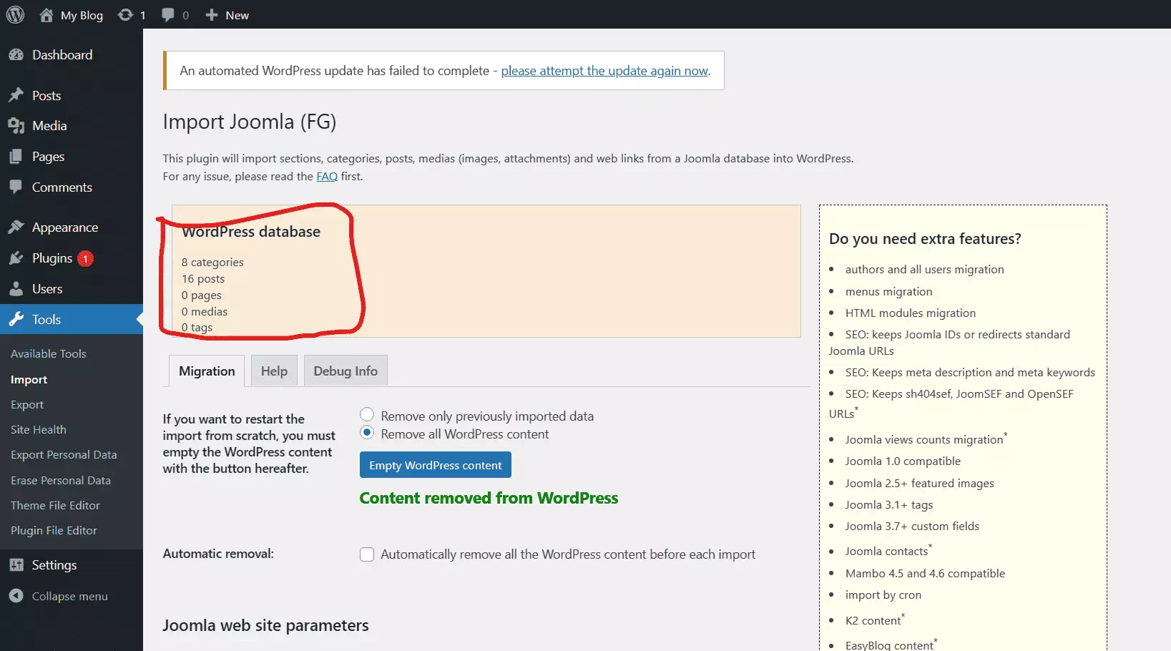
Task: Click the Posts pushpin icon
Action: tap(16, 95)
